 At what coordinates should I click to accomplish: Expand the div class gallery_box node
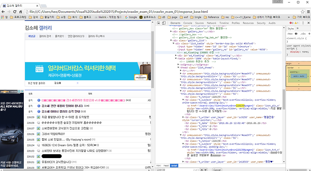[171, 31]
